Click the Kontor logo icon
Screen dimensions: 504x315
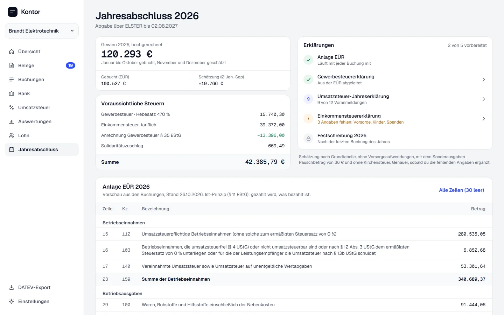coord(13,12)
